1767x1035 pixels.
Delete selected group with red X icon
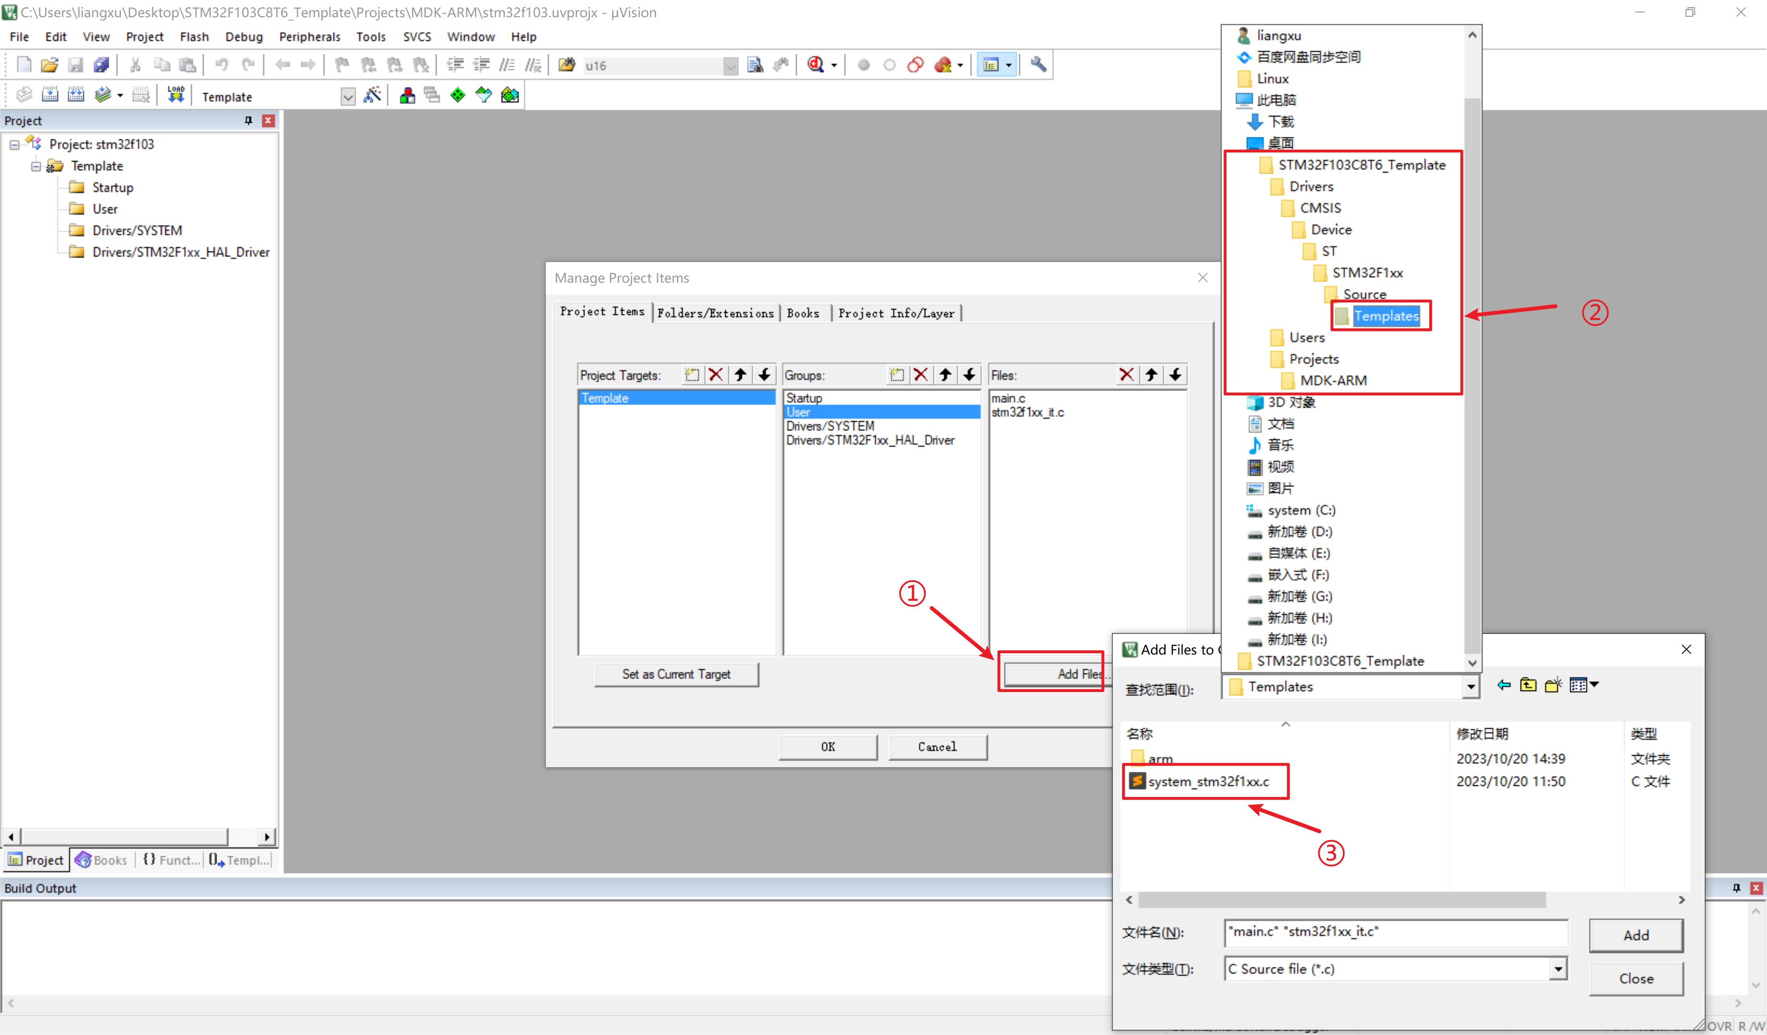(921, 375)
